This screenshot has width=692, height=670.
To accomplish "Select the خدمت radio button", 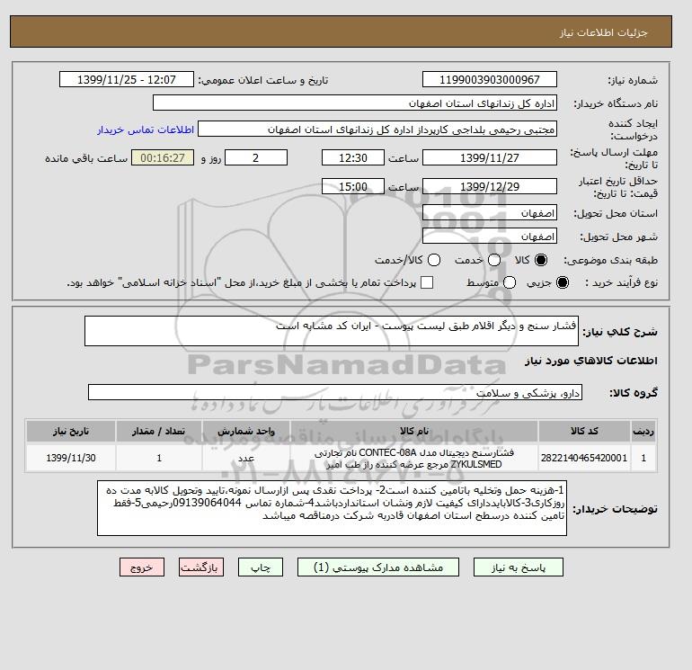I will [494, 260].
